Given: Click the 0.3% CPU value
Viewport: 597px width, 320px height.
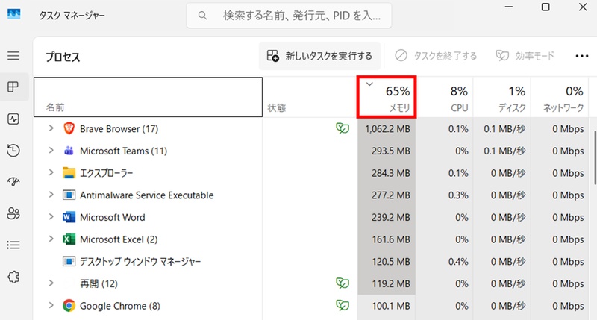Looking at the screenshot, I should point(458,195).
